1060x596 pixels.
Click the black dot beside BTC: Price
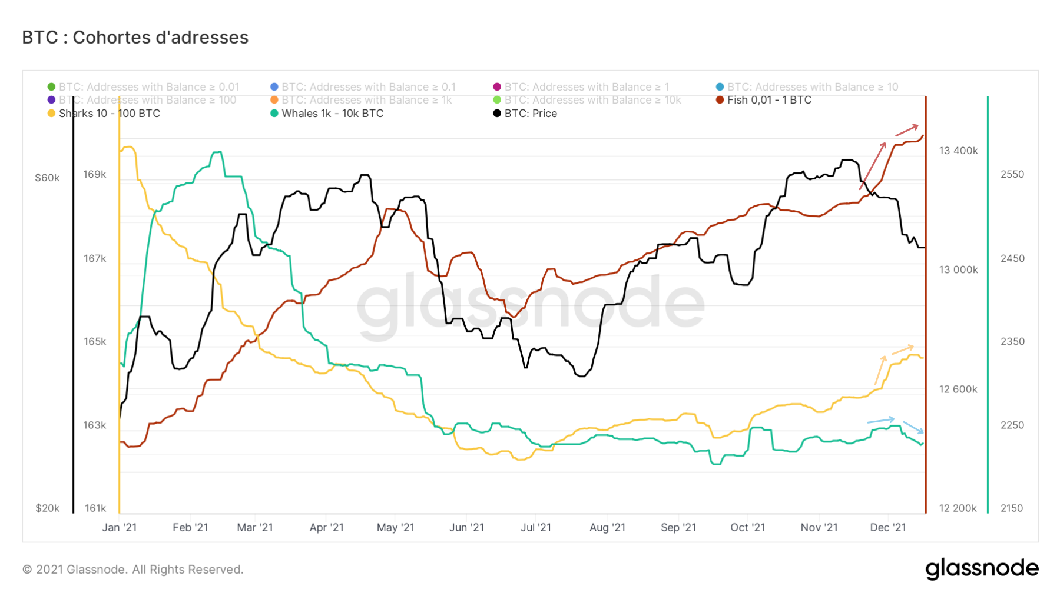point(497,114)
